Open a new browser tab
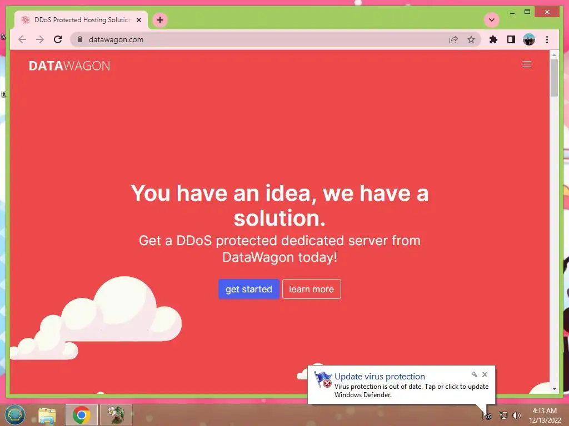 [x=160, y=20]
